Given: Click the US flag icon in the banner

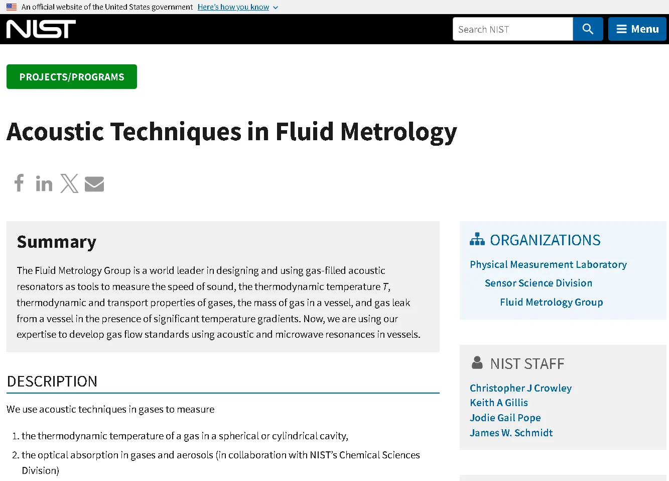Looking at the screenshot, I should (x=11, y=7).
